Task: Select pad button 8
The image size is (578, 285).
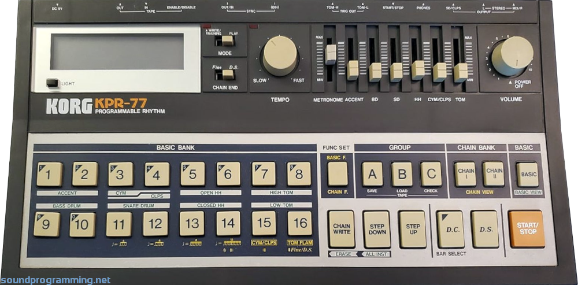Action: pyautogui.click(x=299, y=174)
